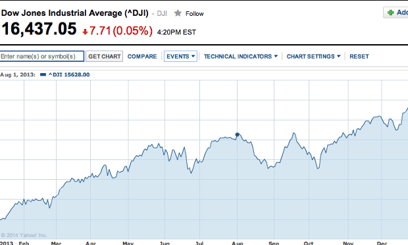Screen dimensions: 408x245
Task: Click the 4:20PM EST timestamp
Action: 176,32
